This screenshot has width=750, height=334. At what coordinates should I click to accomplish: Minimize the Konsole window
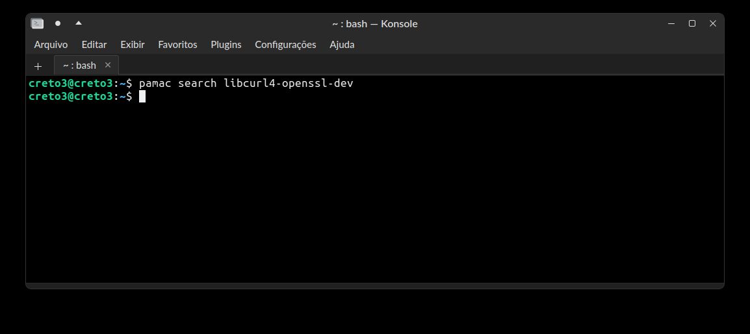pos(671,23)
